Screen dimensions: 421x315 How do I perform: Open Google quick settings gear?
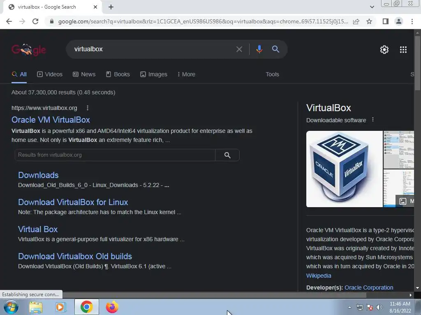tap(384, 50)
